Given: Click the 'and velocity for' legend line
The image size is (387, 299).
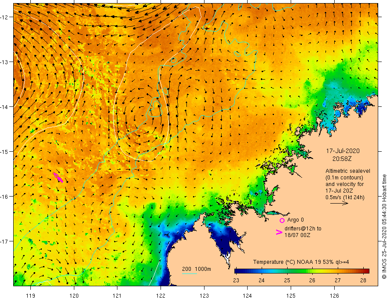Looking at the screenshot, I should pos(344,184).
